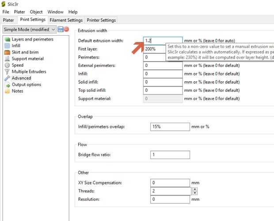Click the disabled Support material width field
274x221 pixels.
(163, 98)
